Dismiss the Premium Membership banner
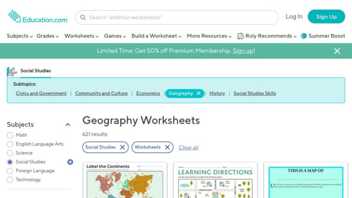This screenshot has width=352, height=198. point(337,51)
